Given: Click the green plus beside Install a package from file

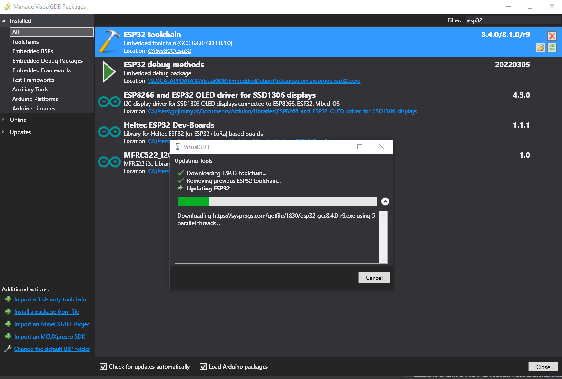Looking at the screenshot, I should click(9, 311).
